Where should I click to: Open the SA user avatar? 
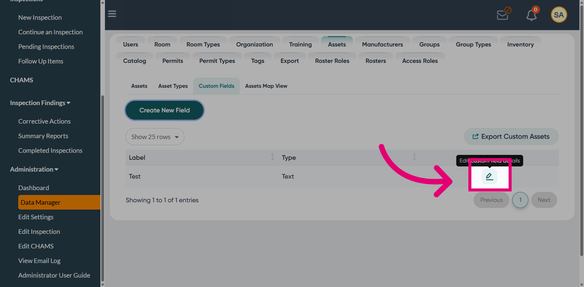(x=559, y=15)
